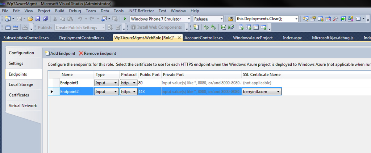
Task: Open the Release configuration dropdown
Action: (x=208, y=19)
